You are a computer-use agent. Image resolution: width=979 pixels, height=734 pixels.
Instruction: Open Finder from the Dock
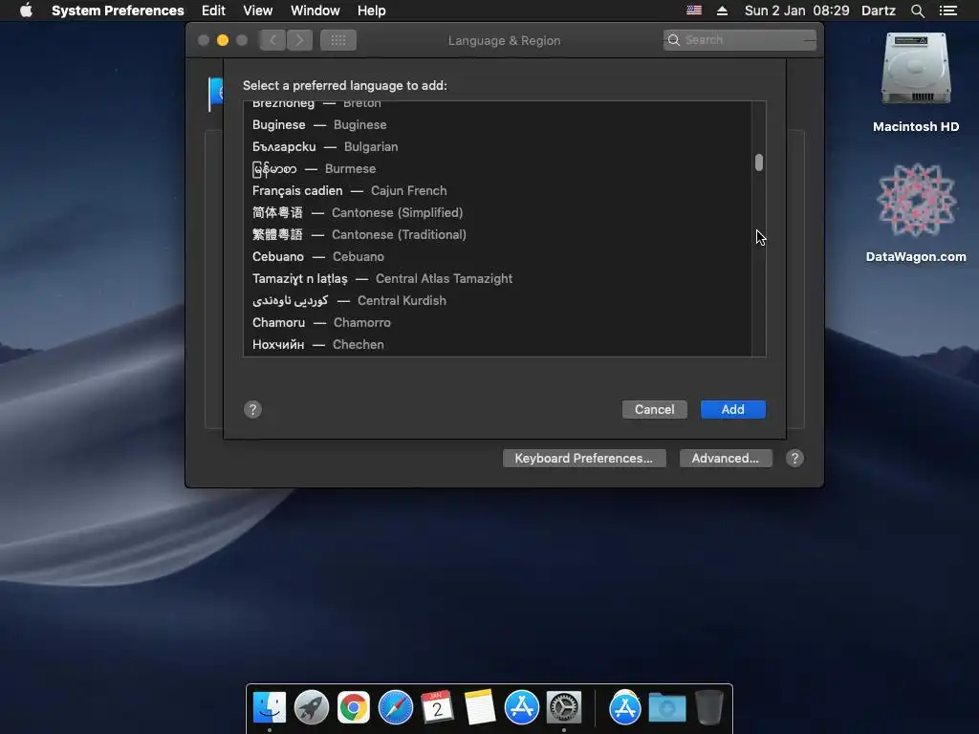(x=270, y=708)
